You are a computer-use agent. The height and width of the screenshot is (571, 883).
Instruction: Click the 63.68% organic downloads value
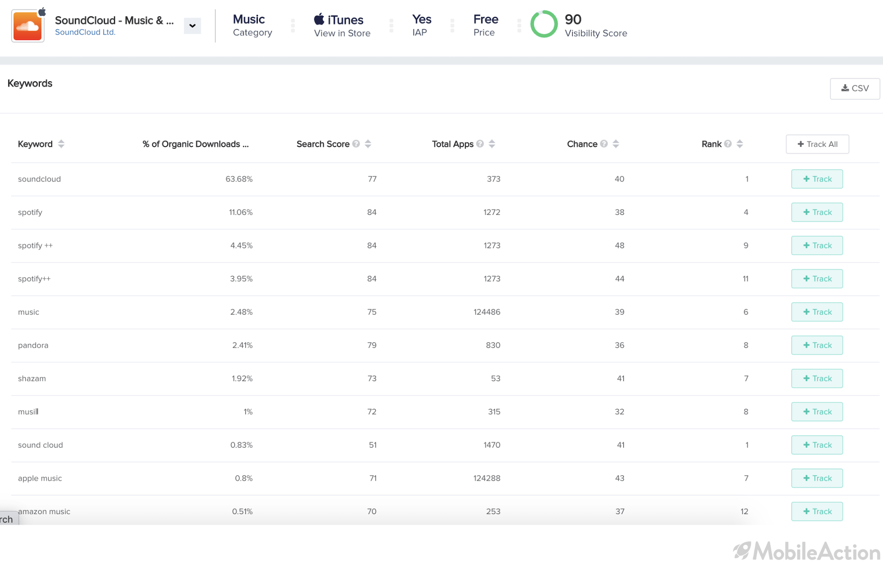coord(239,179)
